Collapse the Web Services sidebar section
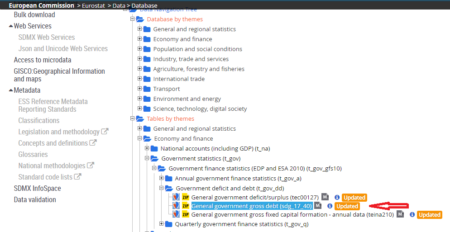 coord(11,26)
